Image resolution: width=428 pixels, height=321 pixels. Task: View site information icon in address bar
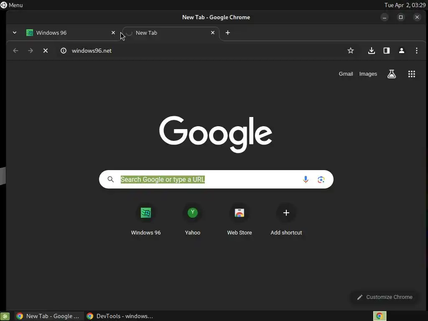point(64,51)
